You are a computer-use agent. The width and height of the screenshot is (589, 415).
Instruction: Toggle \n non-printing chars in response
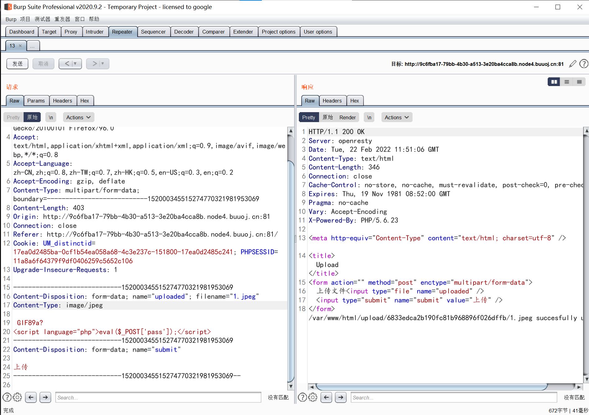coord(369,117)
